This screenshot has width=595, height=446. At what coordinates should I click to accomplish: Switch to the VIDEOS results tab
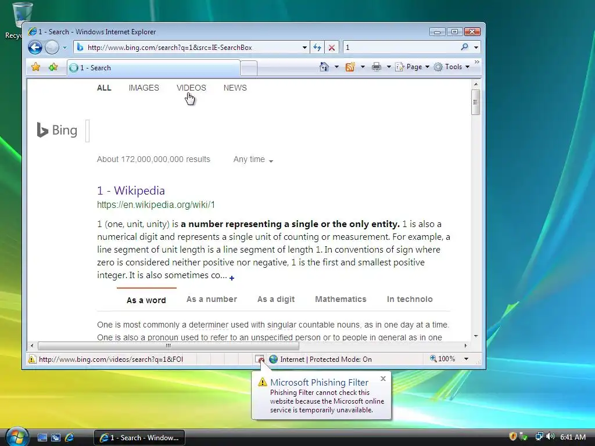191,88
